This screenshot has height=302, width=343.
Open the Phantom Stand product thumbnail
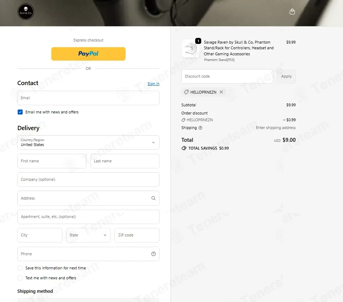[x=191, y=49]
